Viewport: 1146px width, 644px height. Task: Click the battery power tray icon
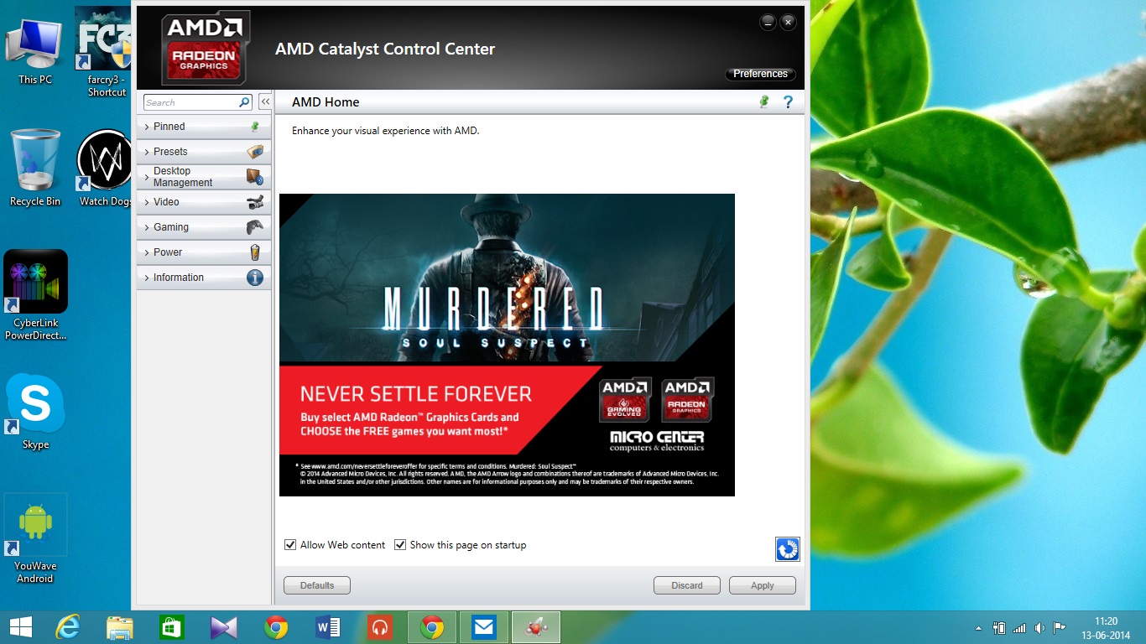(999, 627)
